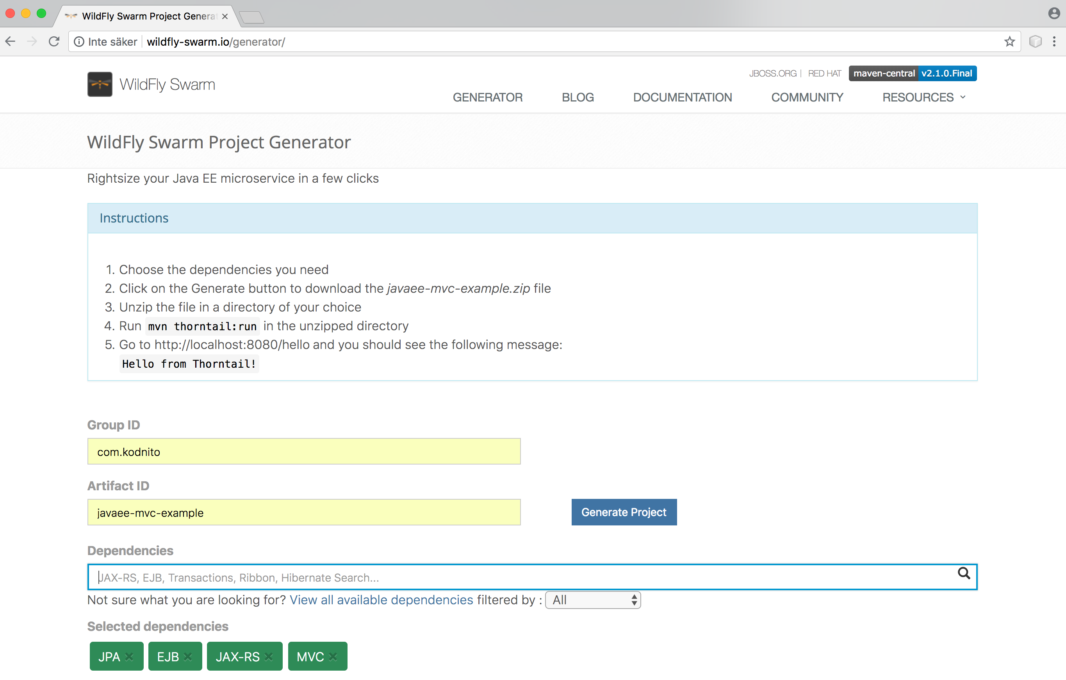The image size is (1066, 680).
Task: Click the MVC dependency tag label
Action: point(310,657)
